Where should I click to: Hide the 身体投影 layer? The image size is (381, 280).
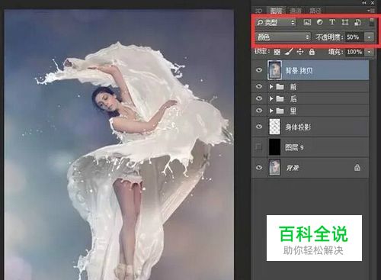click(x=259, y=127)
